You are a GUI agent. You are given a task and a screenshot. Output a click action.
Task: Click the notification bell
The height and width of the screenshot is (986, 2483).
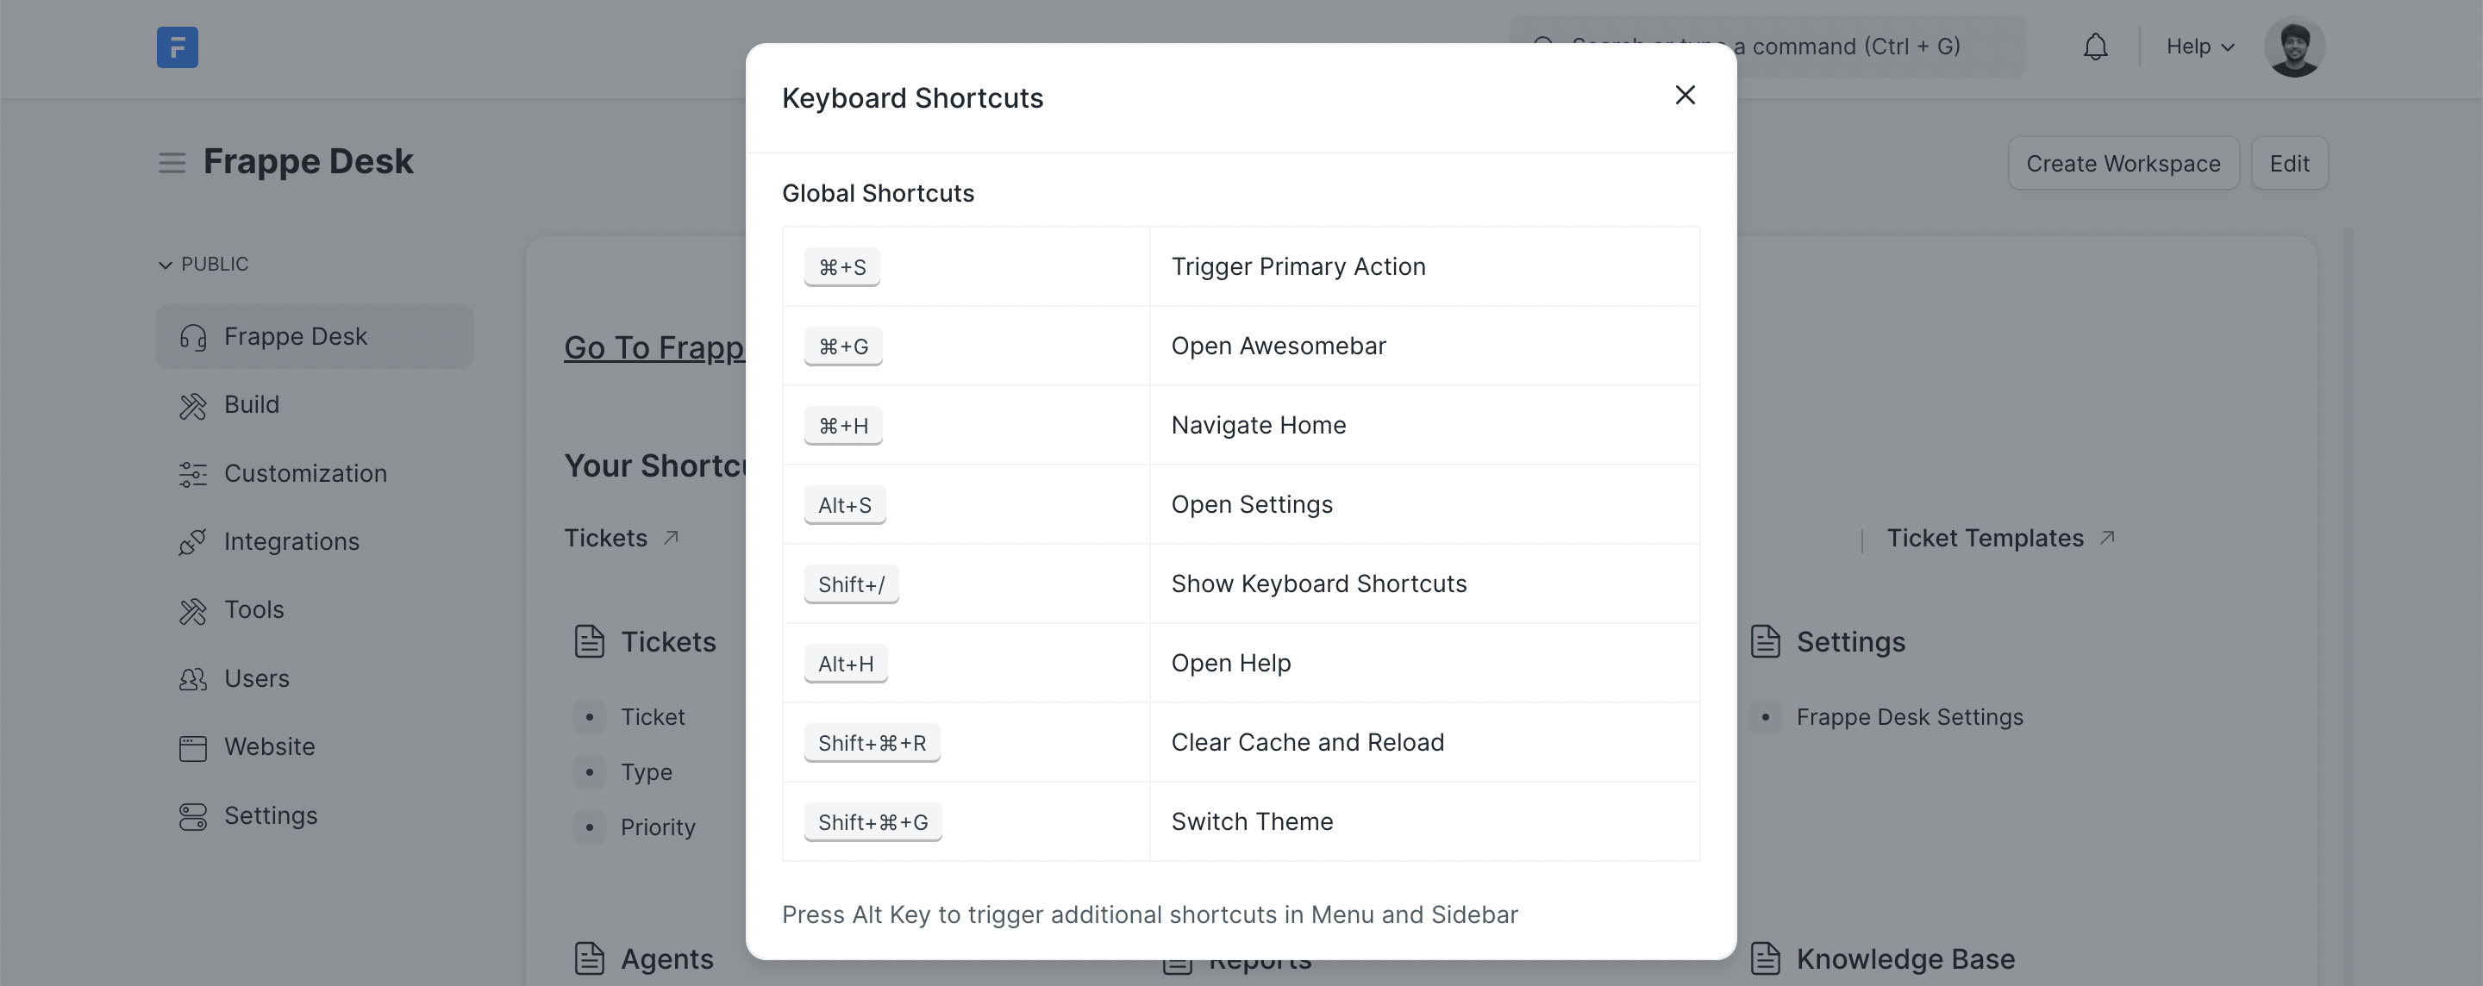click(2096, 46)
